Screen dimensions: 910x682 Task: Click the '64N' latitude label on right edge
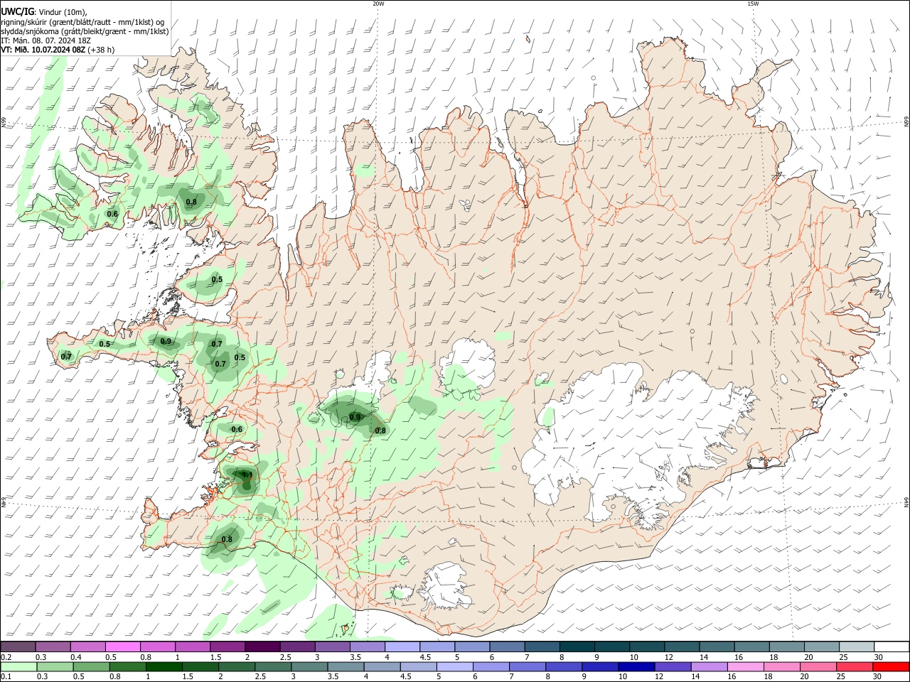[906, 503]
